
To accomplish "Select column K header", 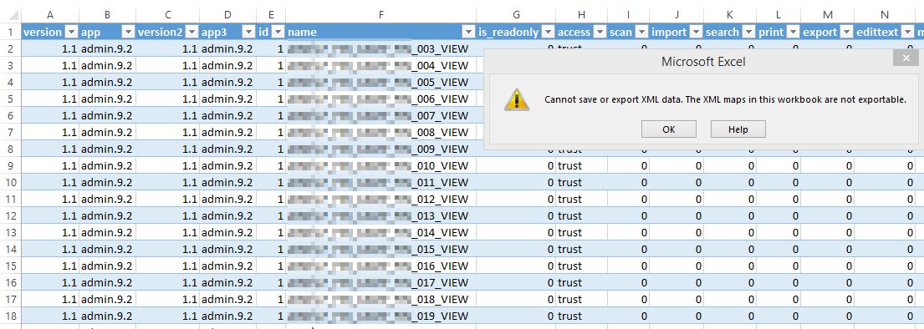I will coord(730,14).
